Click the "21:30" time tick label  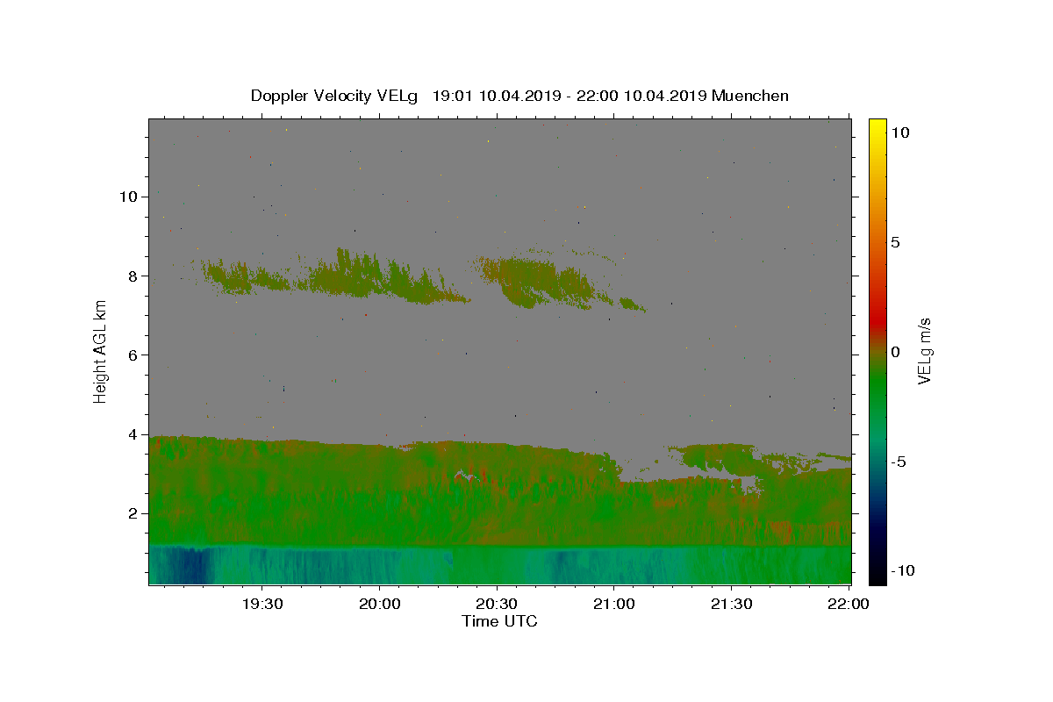pos(732,605)
